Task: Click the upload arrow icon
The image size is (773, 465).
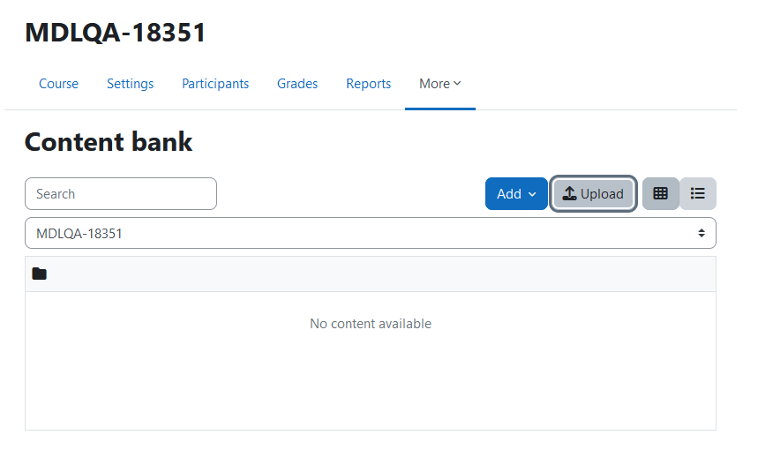Action: pyautogui.click(x=569, y=194)
